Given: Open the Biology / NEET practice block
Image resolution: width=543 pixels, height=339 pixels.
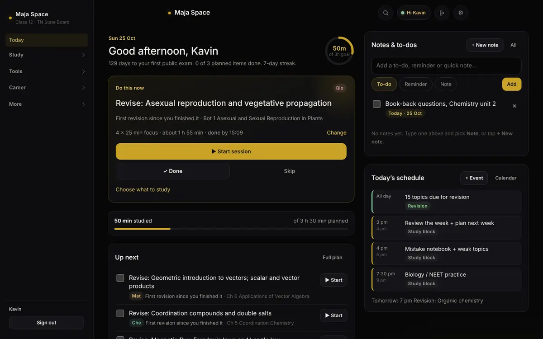Looking at the screenshot, I should [x=447, y=279].
